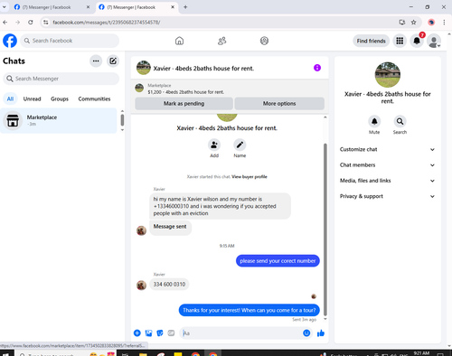
Task: Choose a GIF
Action: [x=171, y=333]
